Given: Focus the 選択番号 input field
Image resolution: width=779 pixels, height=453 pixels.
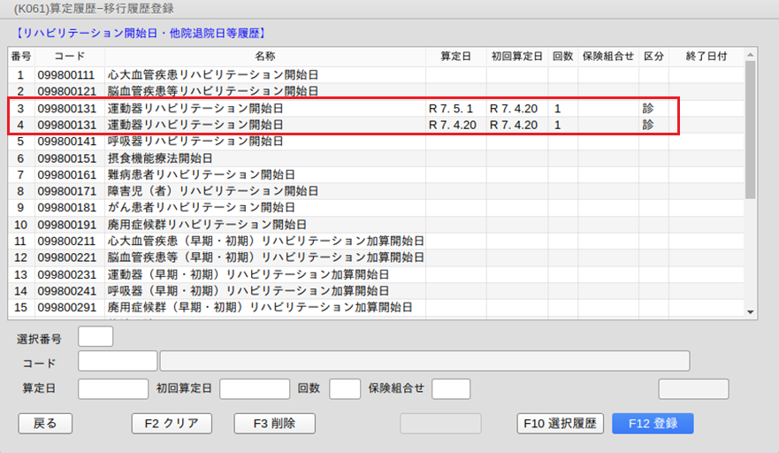Looking at the screenshot, I should (x=95, y=337).
